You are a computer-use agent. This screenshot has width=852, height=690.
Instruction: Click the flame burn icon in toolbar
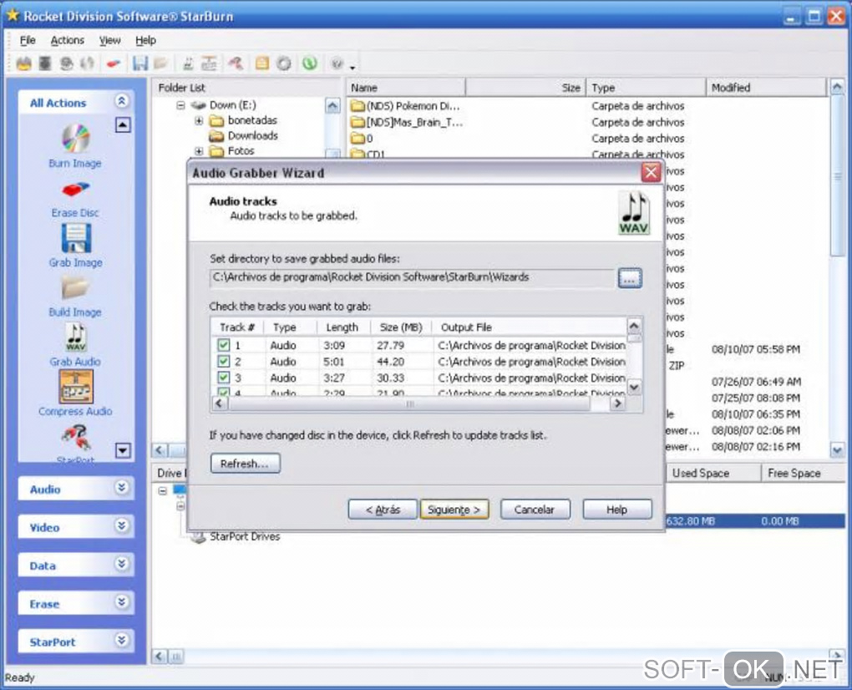pos(23,63)
